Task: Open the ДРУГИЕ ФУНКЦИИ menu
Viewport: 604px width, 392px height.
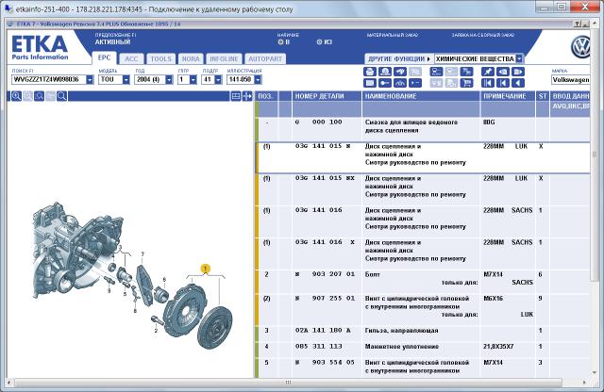Action: (x=399, y=58)
